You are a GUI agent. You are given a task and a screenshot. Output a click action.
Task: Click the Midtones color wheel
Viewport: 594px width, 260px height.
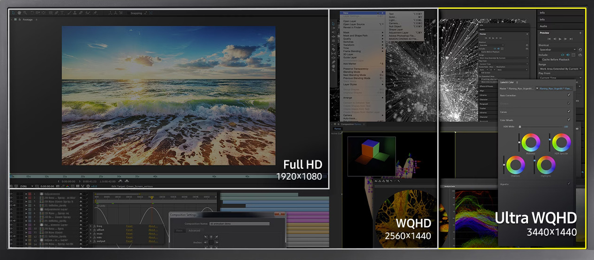pos(531,142)
